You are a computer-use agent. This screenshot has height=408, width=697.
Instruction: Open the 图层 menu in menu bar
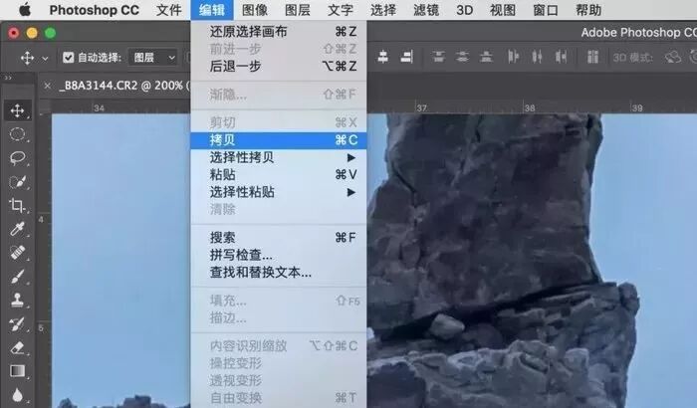pyautogui.click(x=298, y=10)
